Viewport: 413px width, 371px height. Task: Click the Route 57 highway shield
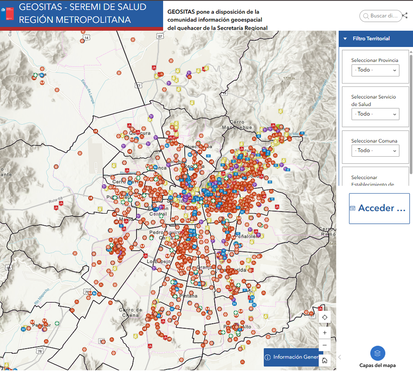160,36
